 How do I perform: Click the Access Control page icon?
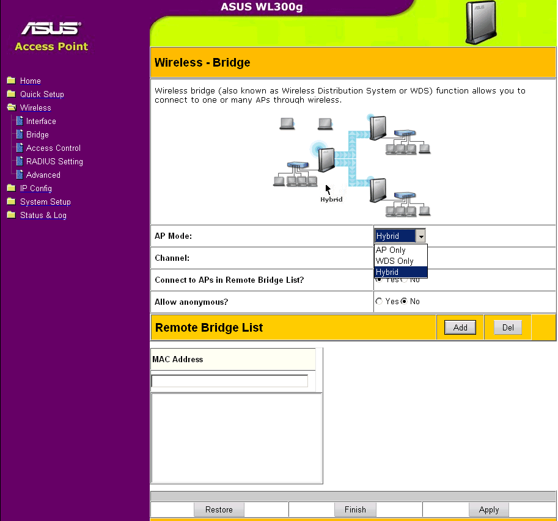click(x=20, y=148)
